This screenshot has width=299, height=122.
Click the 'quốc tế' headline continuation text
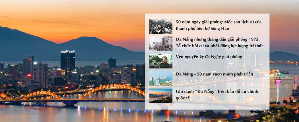[x=183, y=98]
